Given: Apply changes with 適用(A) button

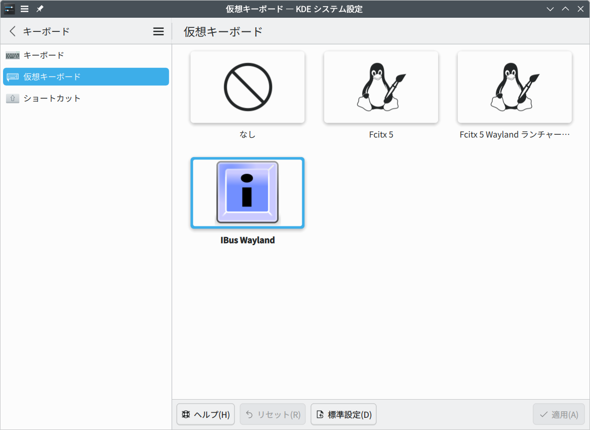Looking at the screenshot, I should (x=559, y=414).
